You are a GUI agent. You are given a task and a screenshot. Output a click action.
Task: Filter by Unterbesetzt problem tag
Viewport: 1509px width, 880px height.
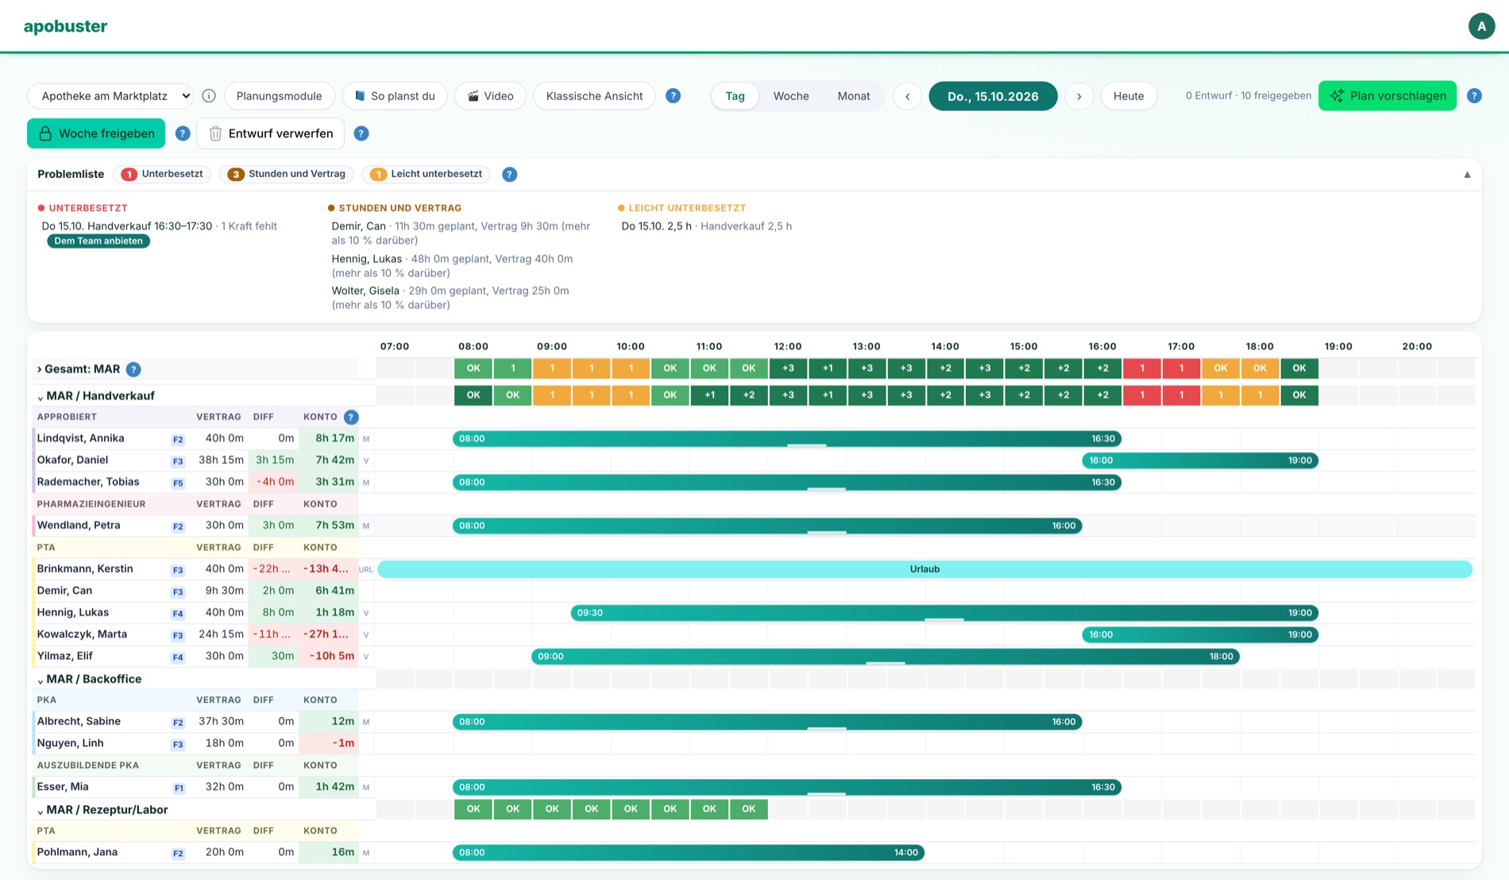(163, 174)
